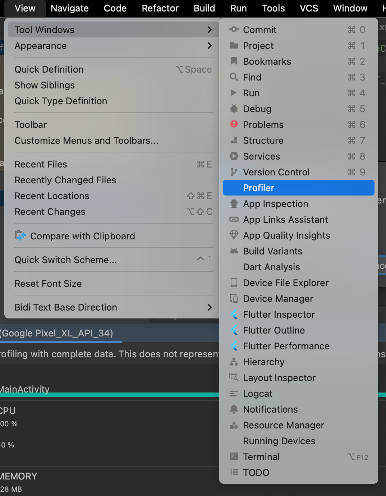Open the Tool Windows submenu arrow

coord(210,30)
